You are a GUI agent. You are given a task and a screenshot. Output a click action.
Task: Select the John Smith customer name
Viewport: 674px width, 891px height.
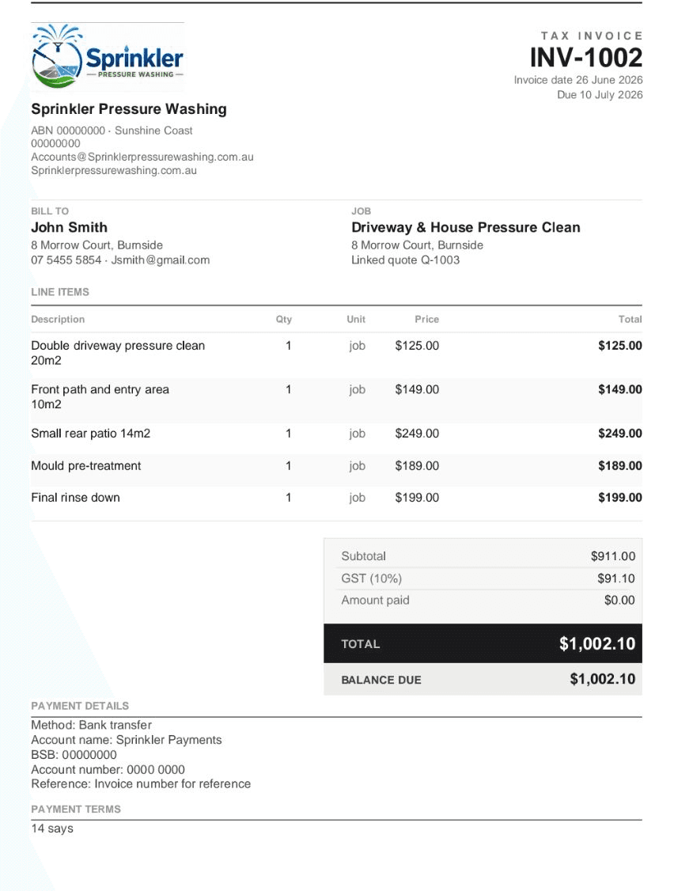coord(70,227)
